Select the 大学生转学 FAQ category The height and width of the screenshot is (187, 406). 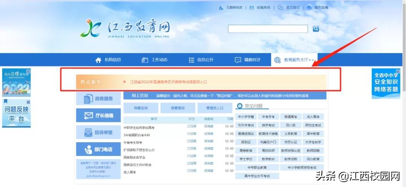(313, 142)
